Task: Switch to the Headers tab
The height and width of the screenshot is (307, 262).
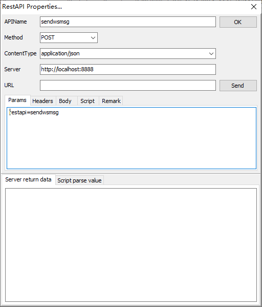Action: point(43,101)
